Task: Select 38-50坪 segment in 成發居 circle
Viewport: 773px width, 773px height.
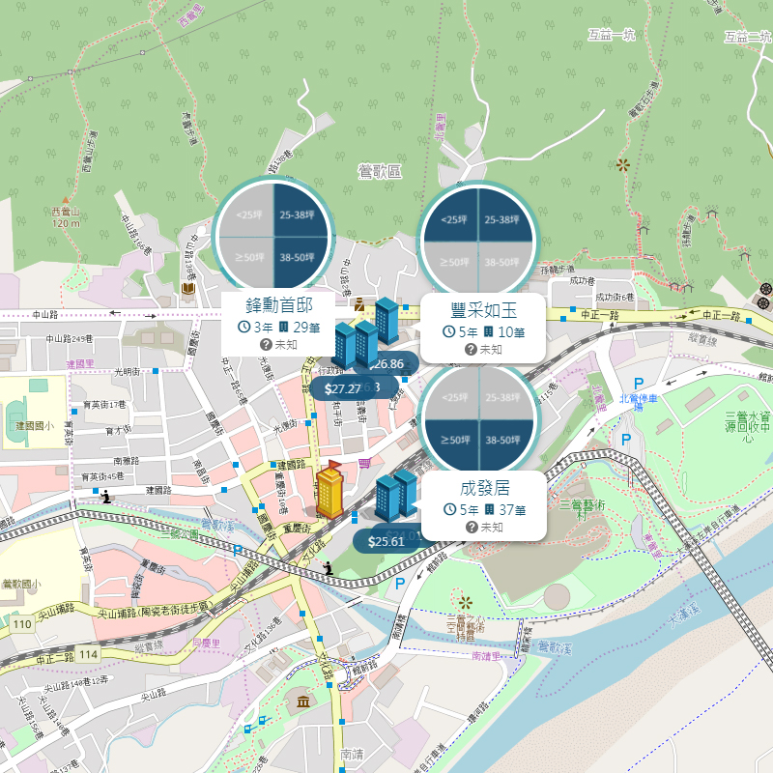Action: [x=506, y=444]
